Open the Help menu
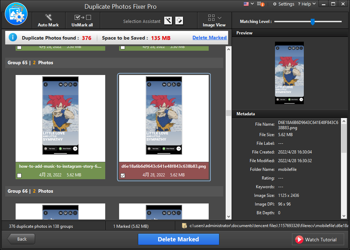This screenshot has width=350, height=250. (307, 4)
